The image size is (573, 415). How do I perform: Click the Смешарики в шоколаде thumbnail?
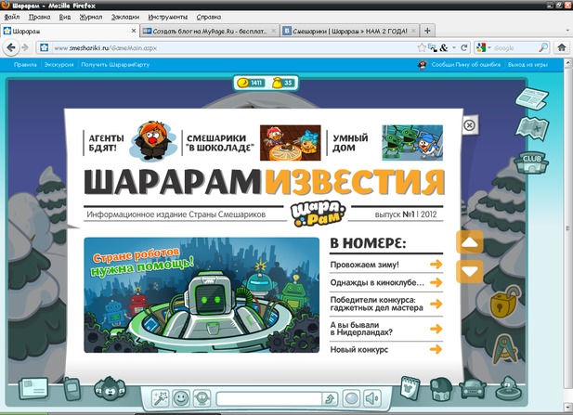coord(290,142)
